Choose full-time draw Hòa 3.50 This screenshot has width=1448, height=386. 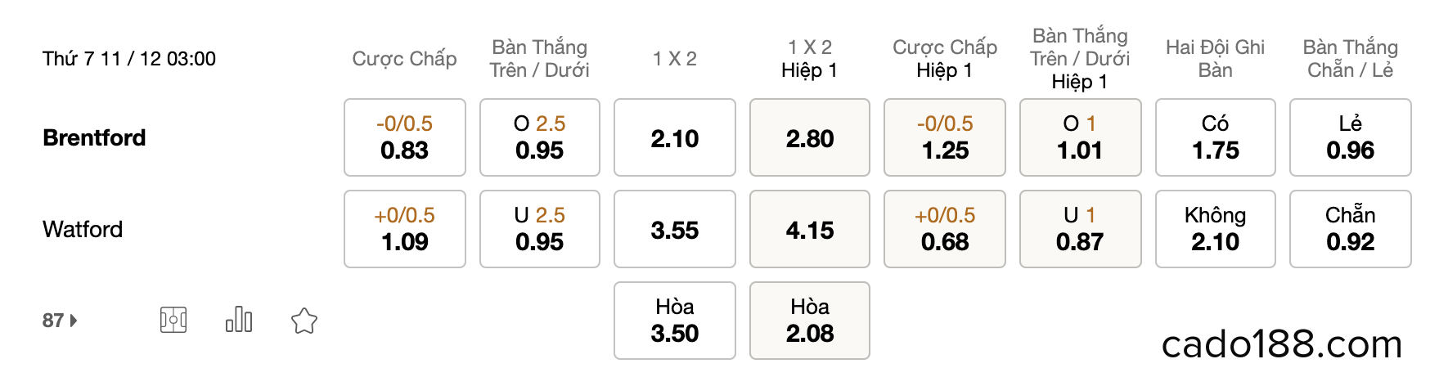675,321
